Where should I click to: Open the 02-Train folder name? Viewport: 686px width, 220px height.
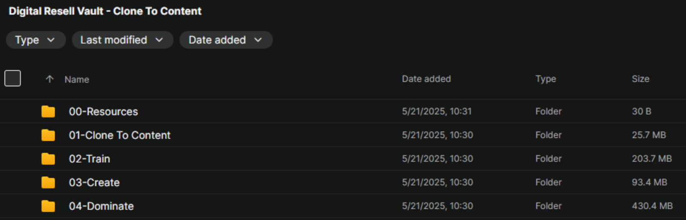click(x=90, y=159)
